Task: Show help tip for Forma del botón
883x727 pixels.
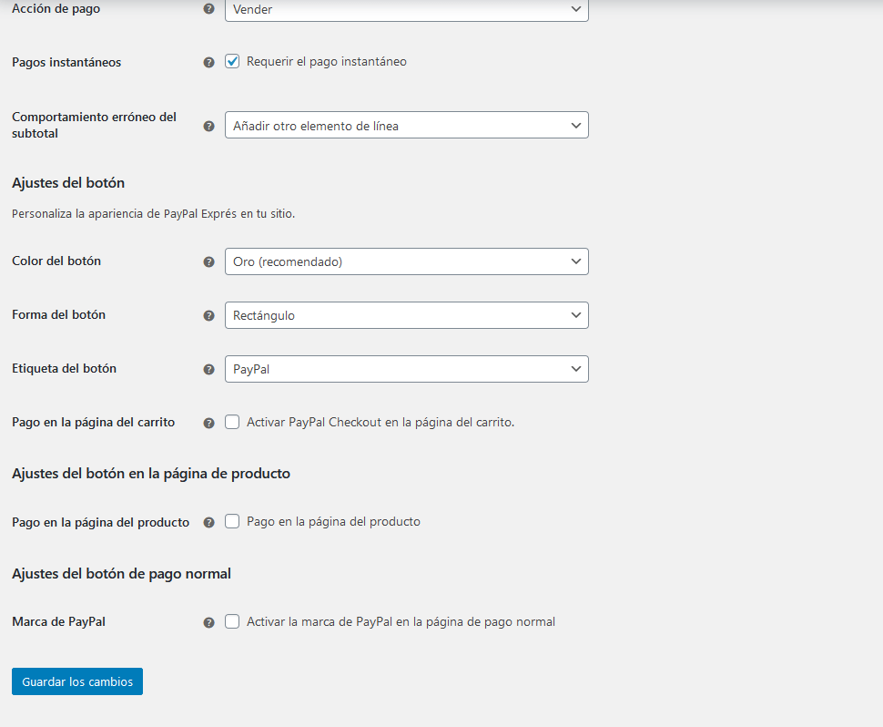Action: (209, 315)
